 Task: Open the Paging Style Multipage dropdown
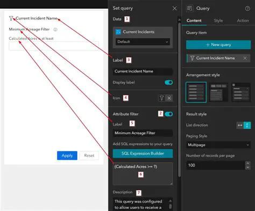coord(218,145)
